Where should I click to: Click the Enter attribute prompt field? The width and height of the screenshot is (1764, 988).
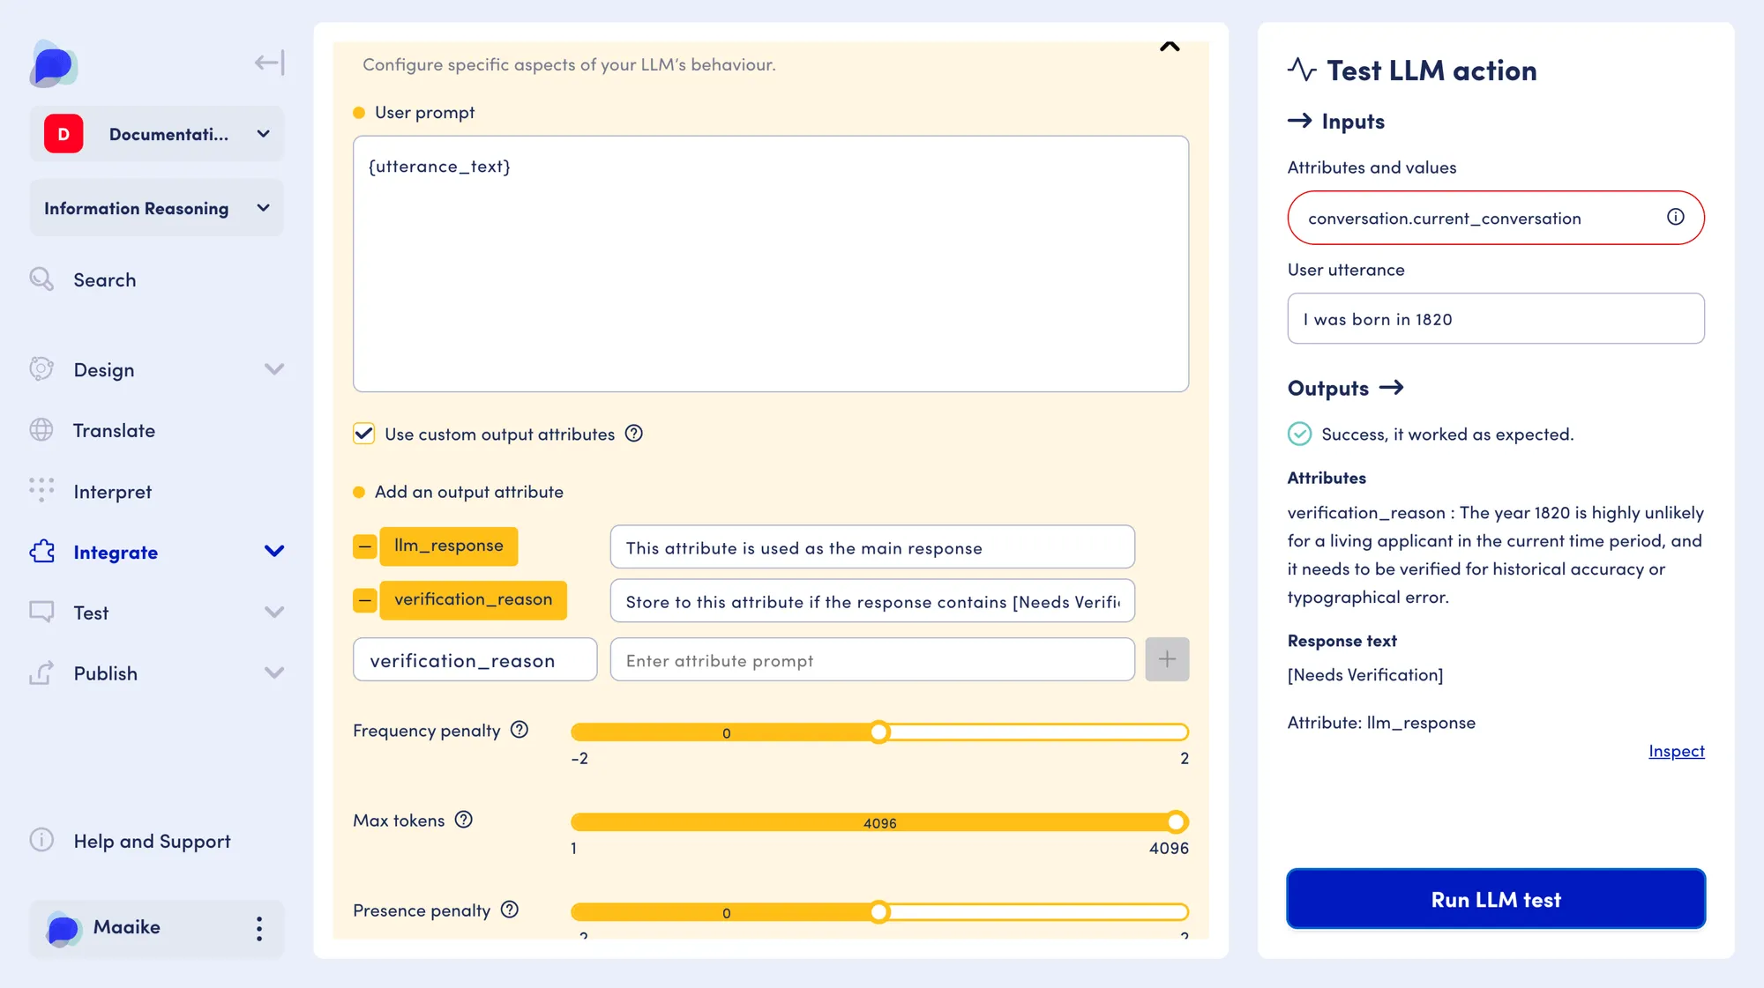pyautogui.click(x=872, y=659)
